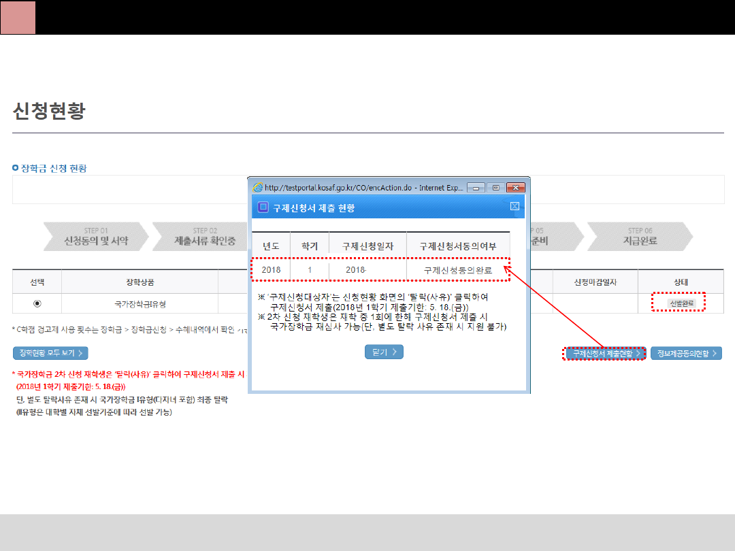The width and height of the screenshot is (735, 551).
Task: Click the 구제신청동의완료 table cell
Action: point(459,270)
